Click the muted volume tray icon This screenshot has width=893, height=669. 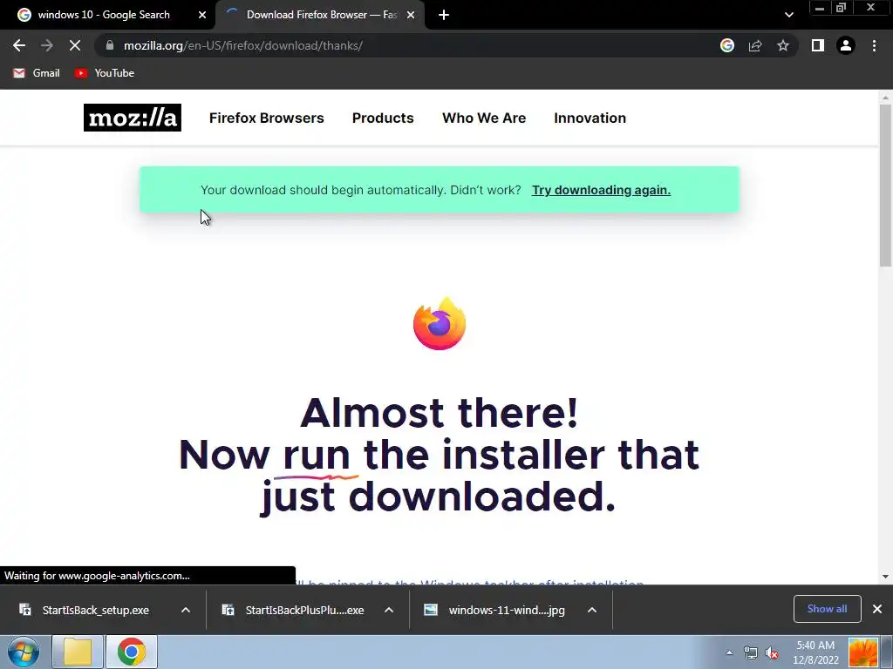[x=772, y=652]
